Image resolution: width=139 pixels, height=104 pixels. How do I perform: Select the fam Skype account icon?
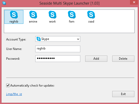pos(72,17)
